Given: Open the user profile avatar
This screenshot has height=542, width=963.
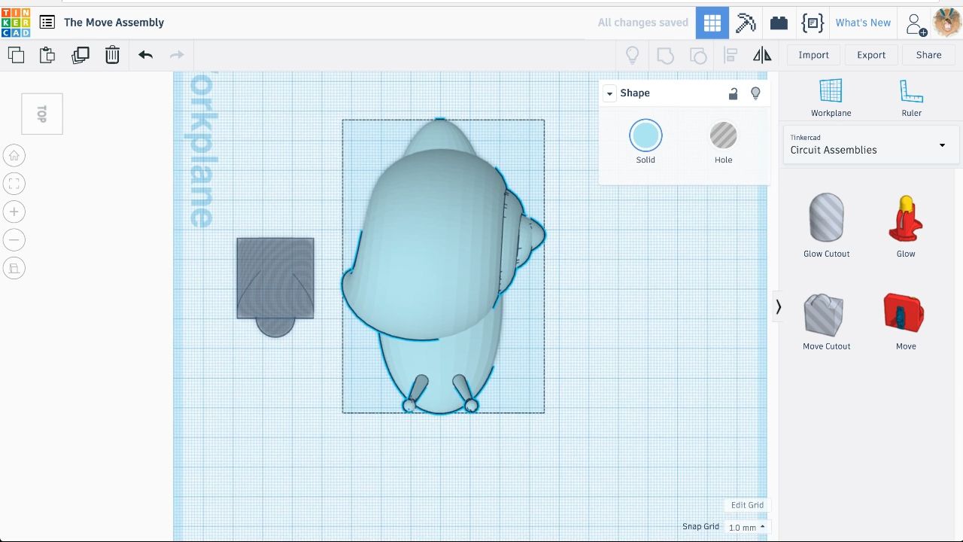Looking at the screenshot, I should coord(946,23).
